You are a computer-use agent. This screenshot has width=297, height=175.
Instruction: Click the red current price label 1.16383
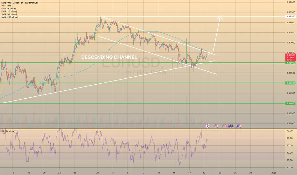pos(291,57)
